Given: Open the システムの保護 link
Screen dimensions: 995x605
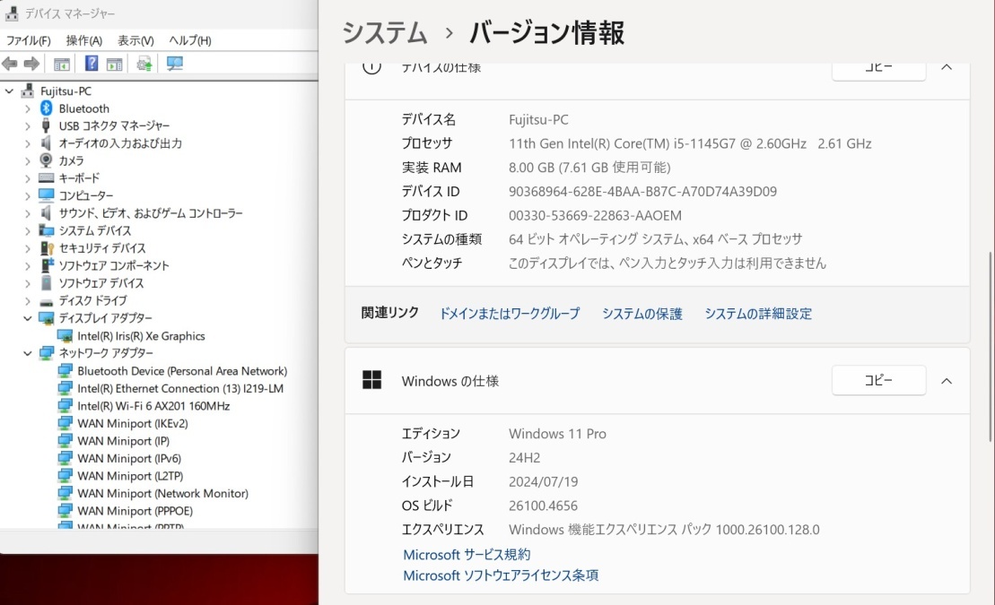Looking at the screenshot, I should pos(642,314).
